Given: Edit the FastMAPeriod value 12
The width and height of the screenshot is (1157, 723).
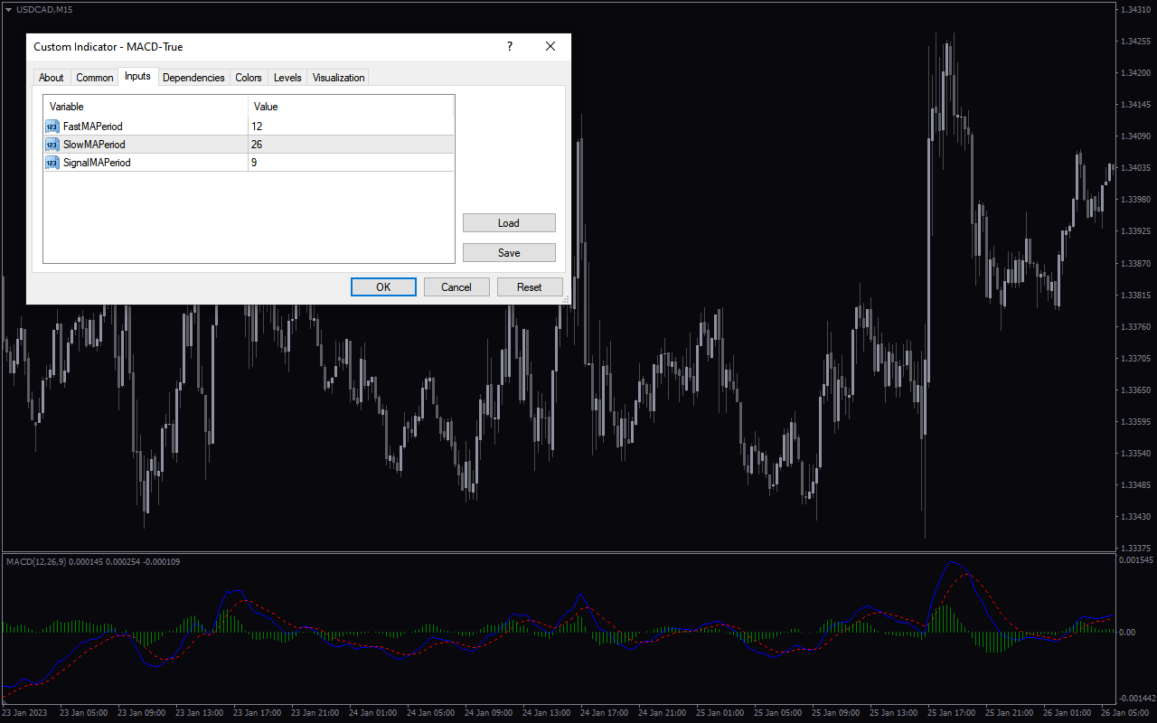Looking at the screenshot, I should click(x=351, y=127).
